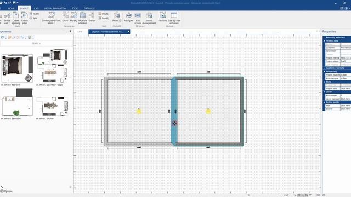Image resolution: width=351 pixels, height=197 pixels.
Task: Click the expand arrows icon above Options
Action: click(x=2, y=187)
